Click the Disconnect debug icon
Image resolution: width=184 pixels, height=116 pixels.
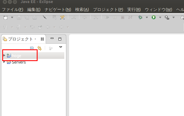pos(130,17)
